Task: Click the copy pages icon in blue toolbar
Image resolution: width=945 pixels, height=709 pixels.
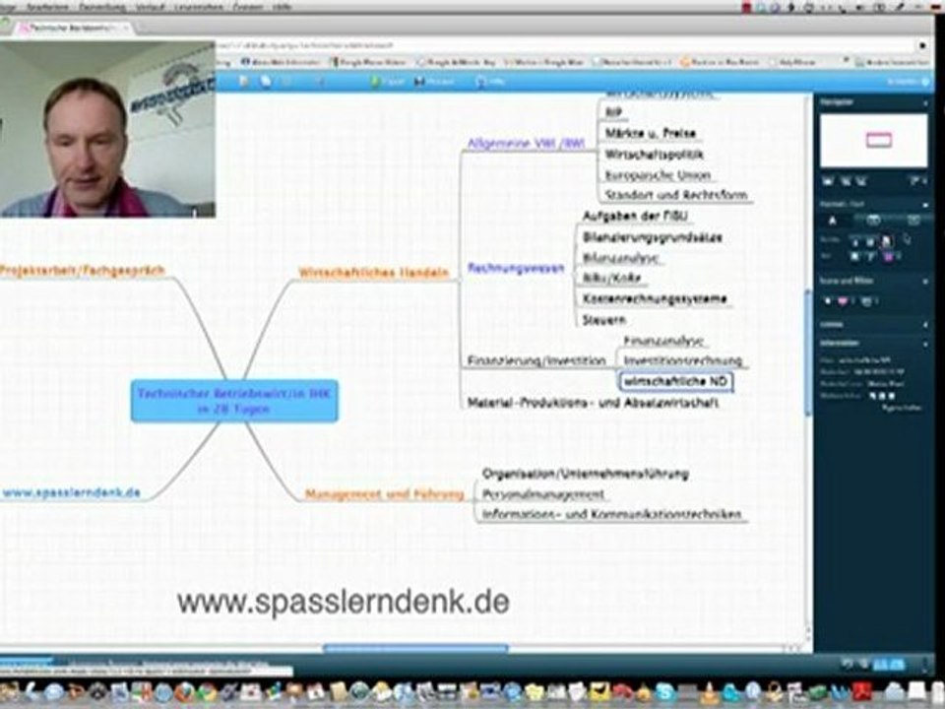Action: [x=266, y=82]
